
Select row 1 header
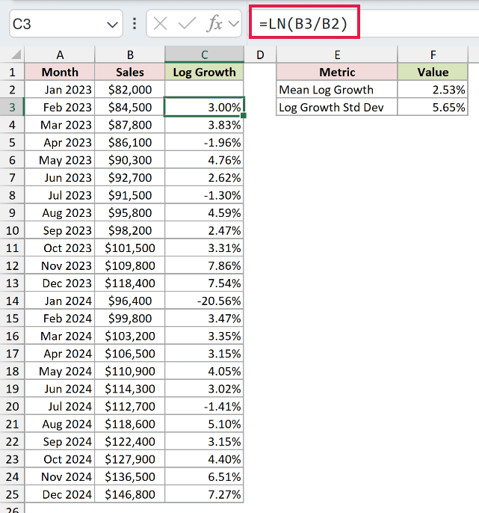[12, 72]
